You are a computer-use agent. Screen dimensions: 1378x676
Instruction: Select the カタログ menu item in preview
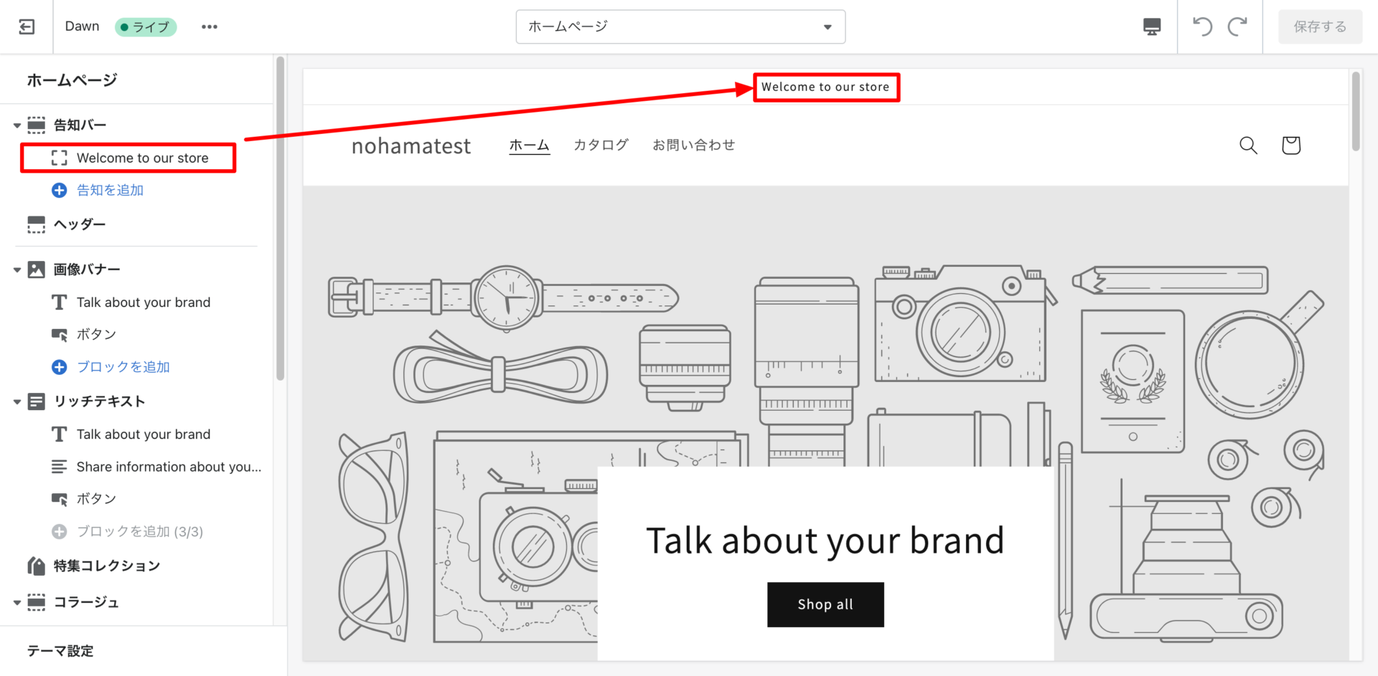tap(601, 145)
